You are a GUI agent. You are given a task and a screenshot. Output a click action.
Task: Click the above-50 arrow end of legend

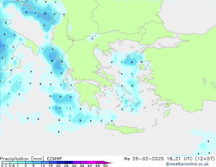108,163
